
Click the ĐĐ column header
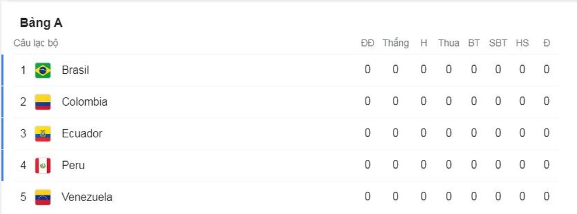click(367, 43)
